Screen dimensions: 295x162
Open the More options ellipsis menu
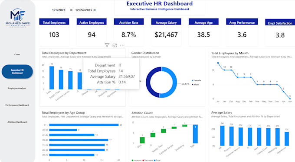tap(122, 45)
